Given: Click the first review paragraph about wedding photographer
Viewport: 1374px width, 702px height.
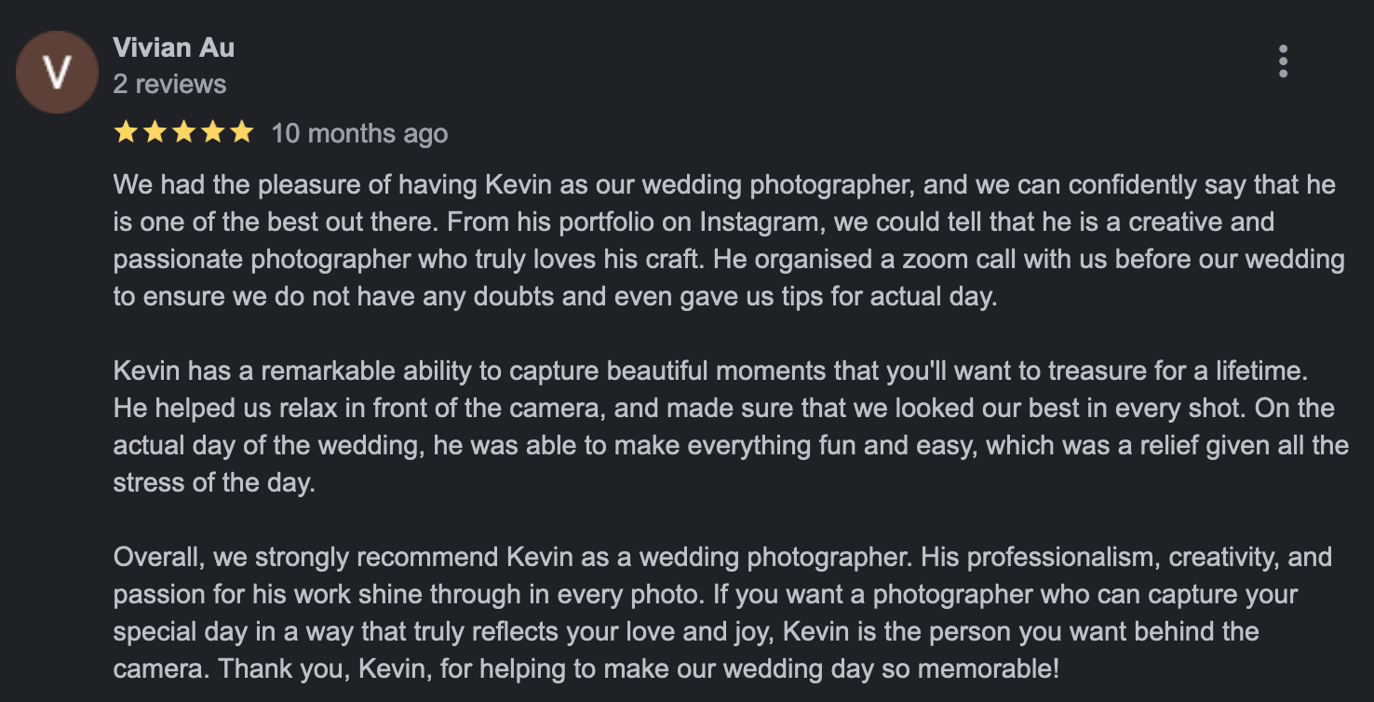Looking at the screenshot, I should coord(729,241).
